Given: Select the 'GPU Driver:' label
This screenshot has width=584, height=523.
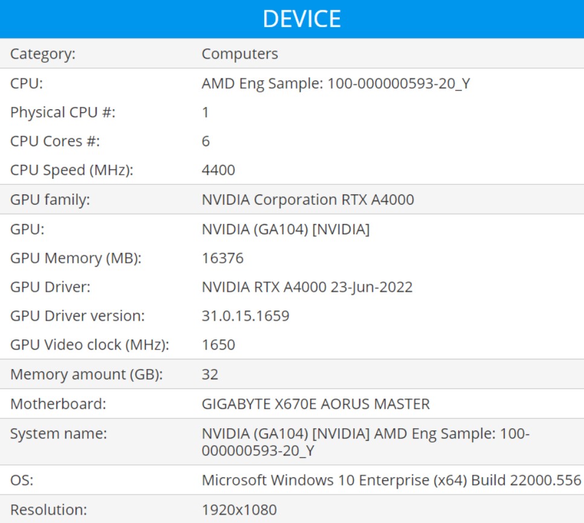Looking at the screenshot, I should tap(50, 287).
